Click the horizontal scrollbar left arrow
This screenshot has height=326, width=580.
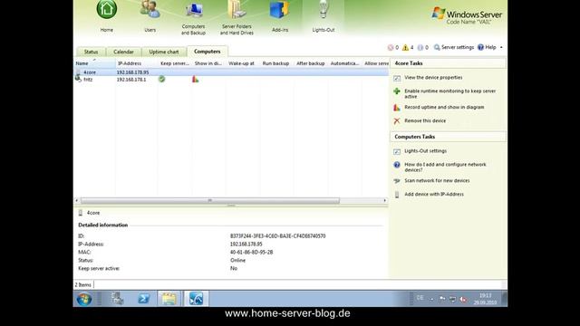pos(77,201)
